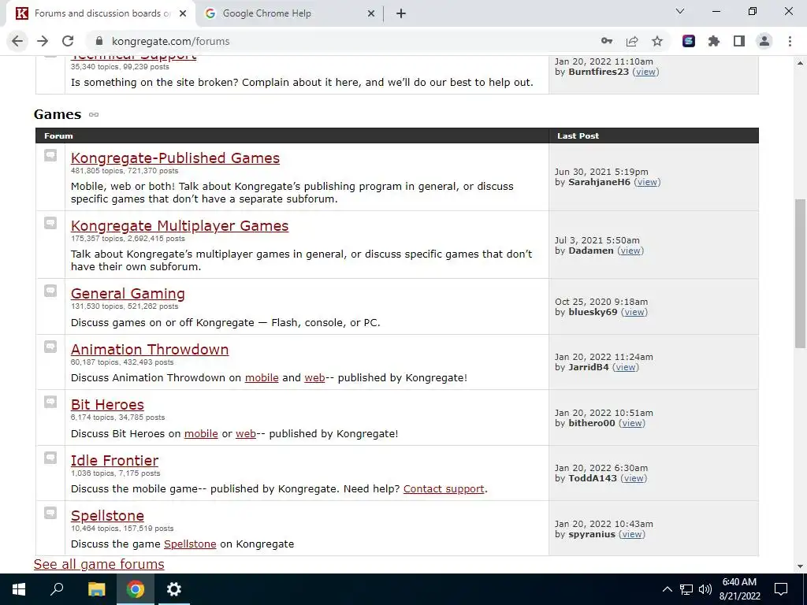Open the Kongregate-Published Games forum
Viewport: 807px width, 605px height.
pyautogui.click(x=175, y=158)
